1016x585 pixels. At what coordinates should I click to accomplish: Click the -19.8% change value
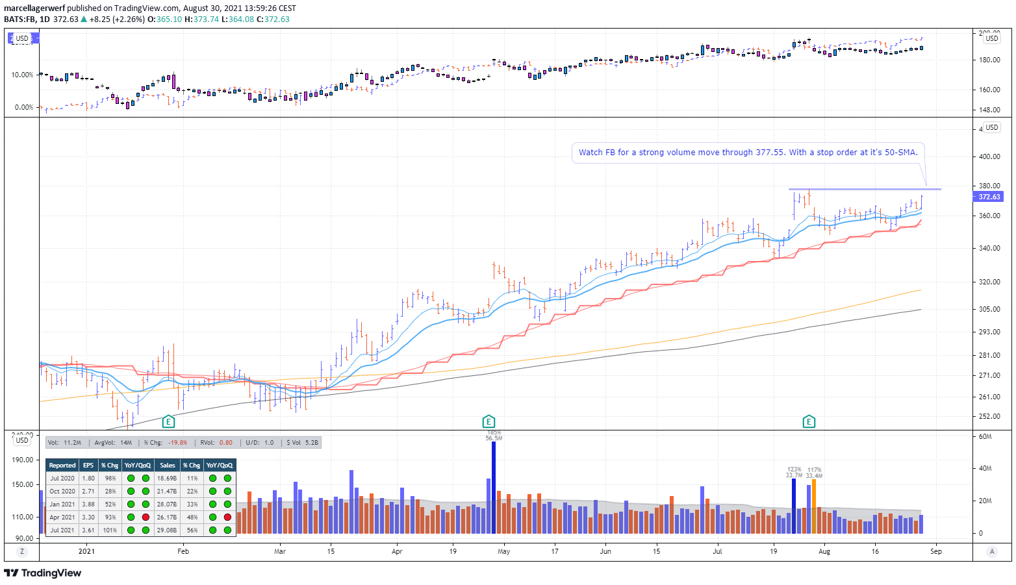click(x=177, y=442)
